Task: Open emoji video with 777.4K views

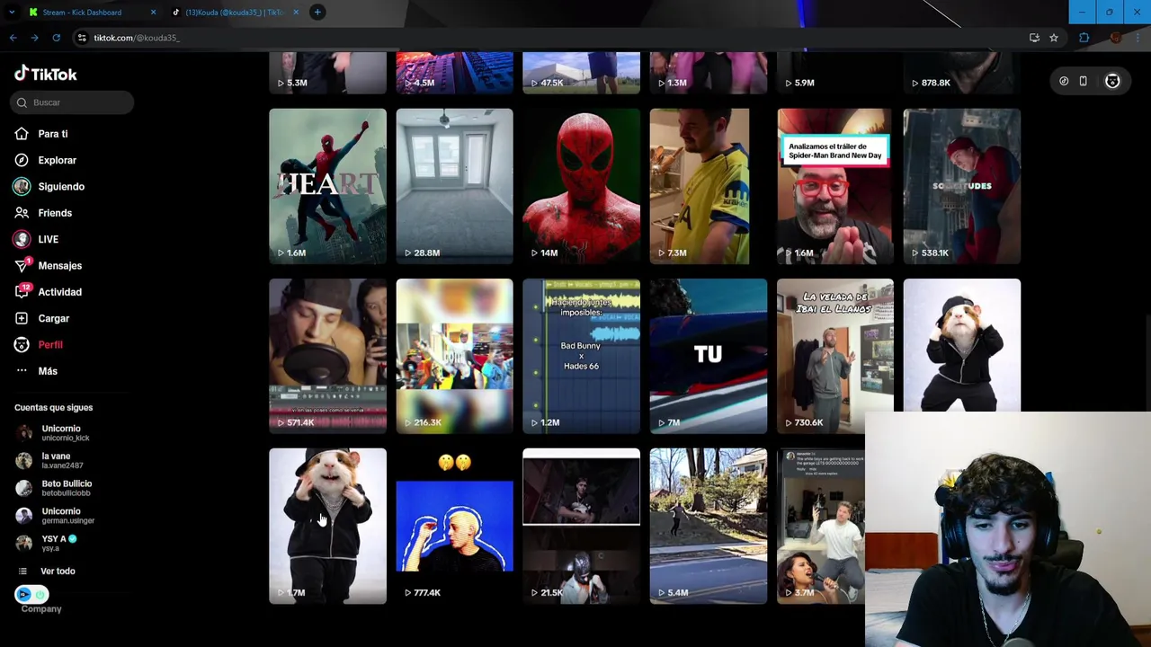Action: 454,526
